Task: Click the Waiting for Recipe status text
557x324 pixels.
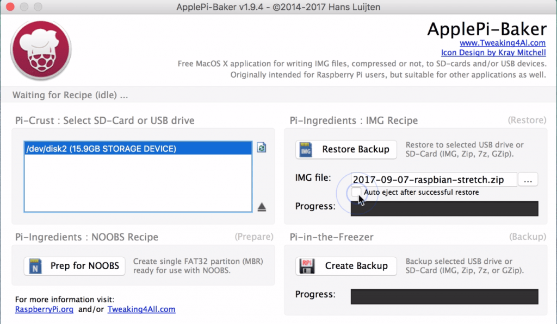Action: tap(71, 96)
